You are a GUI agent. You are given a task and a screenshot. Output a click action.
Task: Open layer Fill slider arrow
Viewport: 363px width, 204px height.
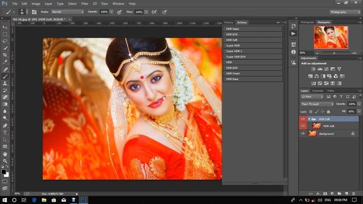pos(359,112)
